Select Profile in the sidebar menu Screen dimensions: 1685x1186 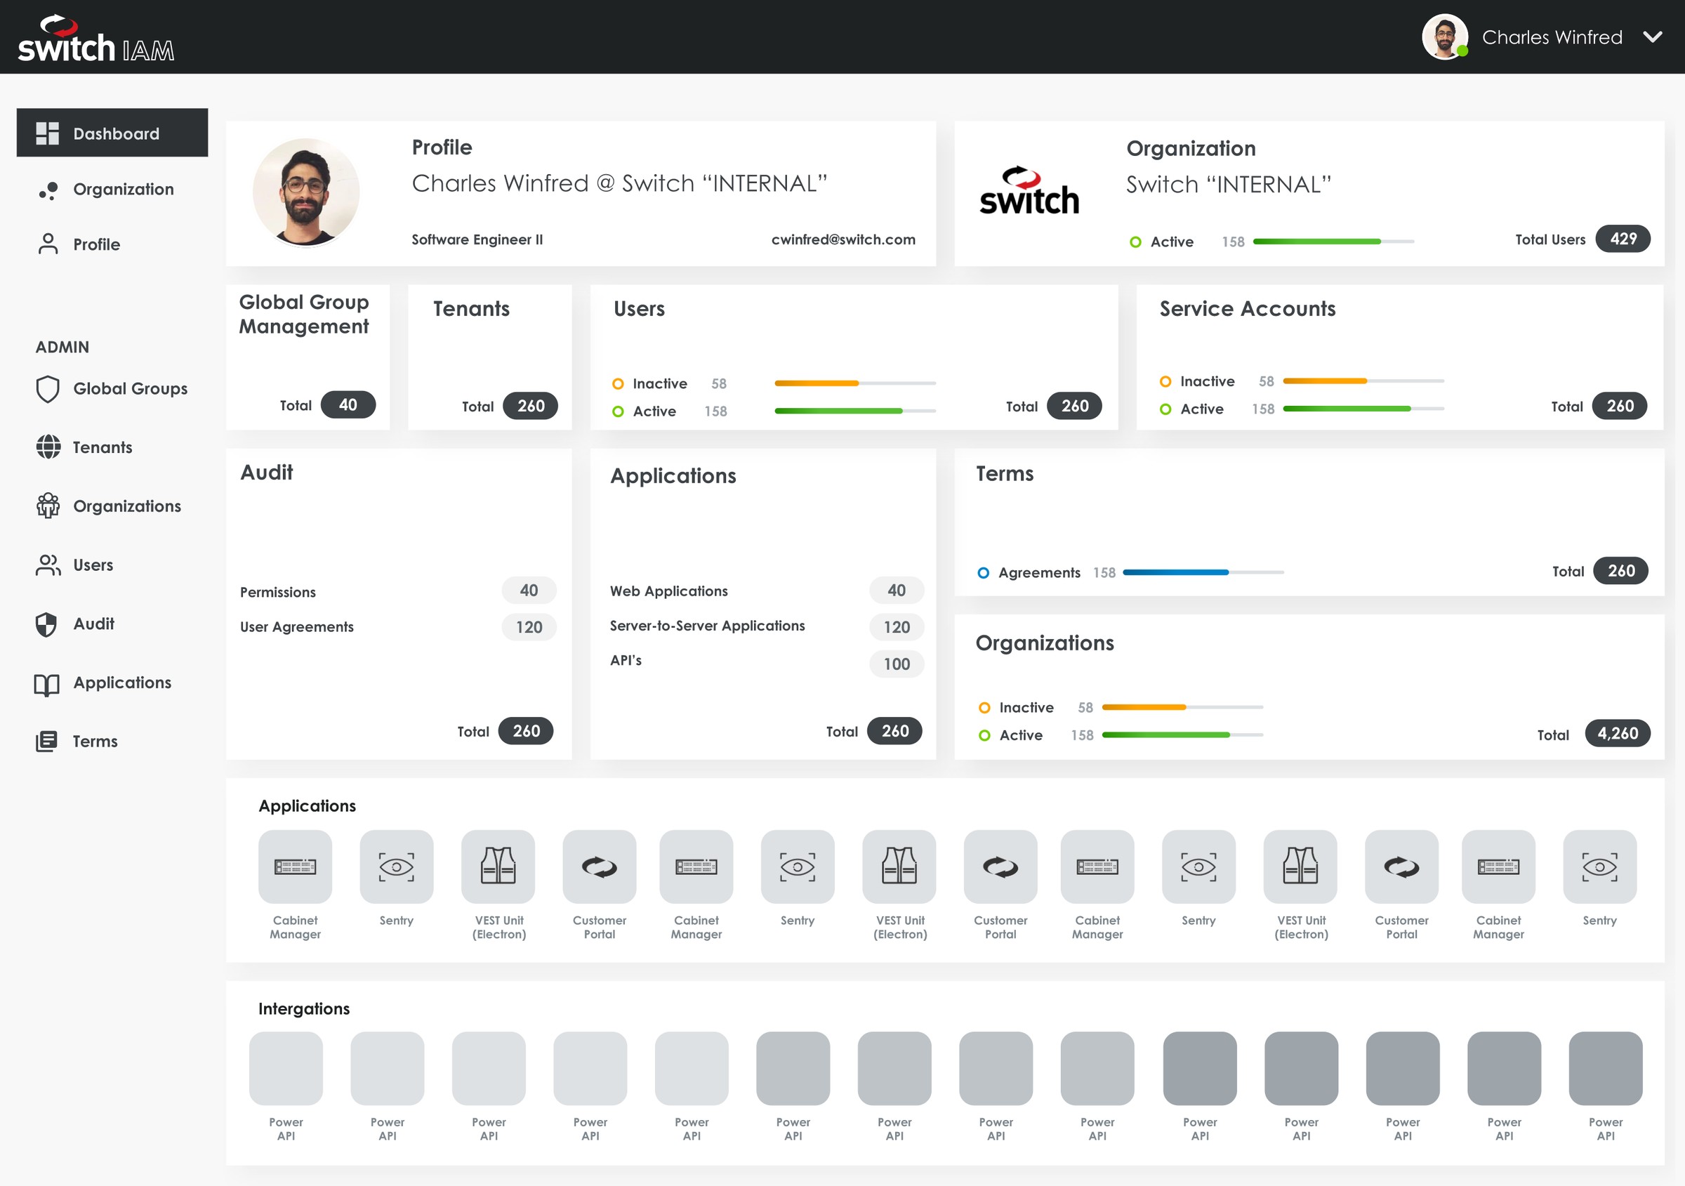point(96,244)
